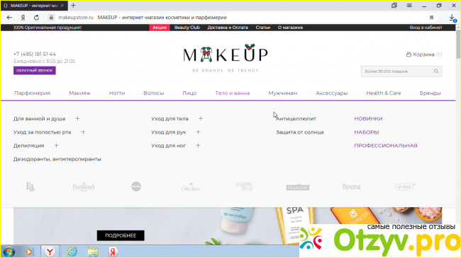
Task: Open the НОВИНКИ link
Action: 368,119
